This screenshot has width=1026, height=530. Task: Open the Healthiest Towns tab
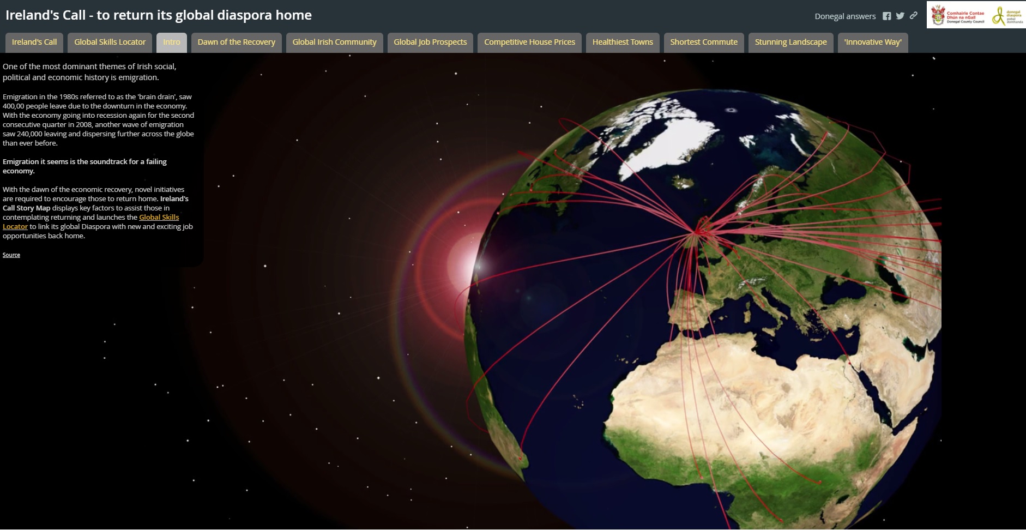[623, 43]
